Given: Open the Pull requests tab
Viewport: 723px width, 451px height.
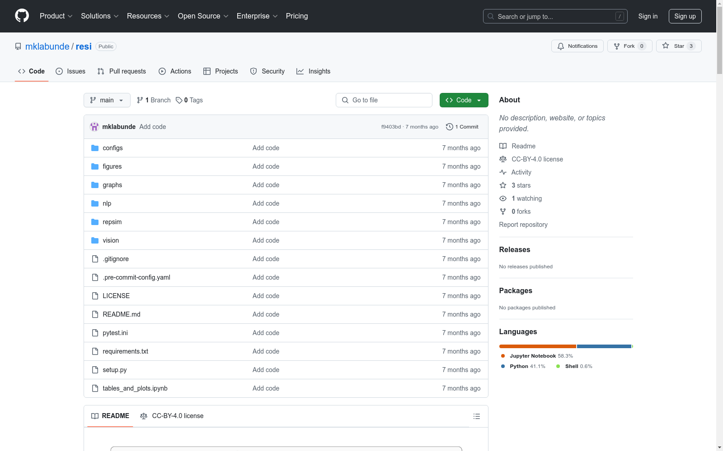Looking at the screenshot, I should [122, 71].
